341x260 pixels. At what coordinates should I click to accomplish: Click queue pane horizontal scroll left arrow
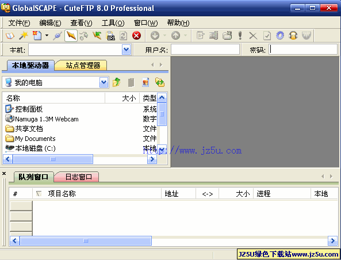point(14,240)
